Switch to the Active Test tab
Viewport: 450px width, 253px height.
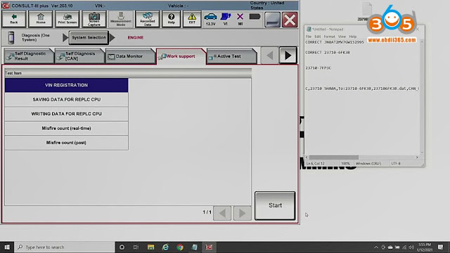(231, 56)
